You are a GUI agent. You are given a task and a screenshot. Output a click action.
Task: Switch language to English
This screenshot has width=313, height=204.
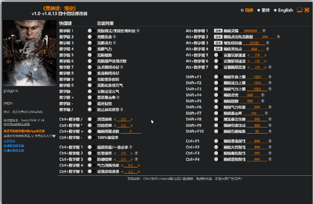283,10
